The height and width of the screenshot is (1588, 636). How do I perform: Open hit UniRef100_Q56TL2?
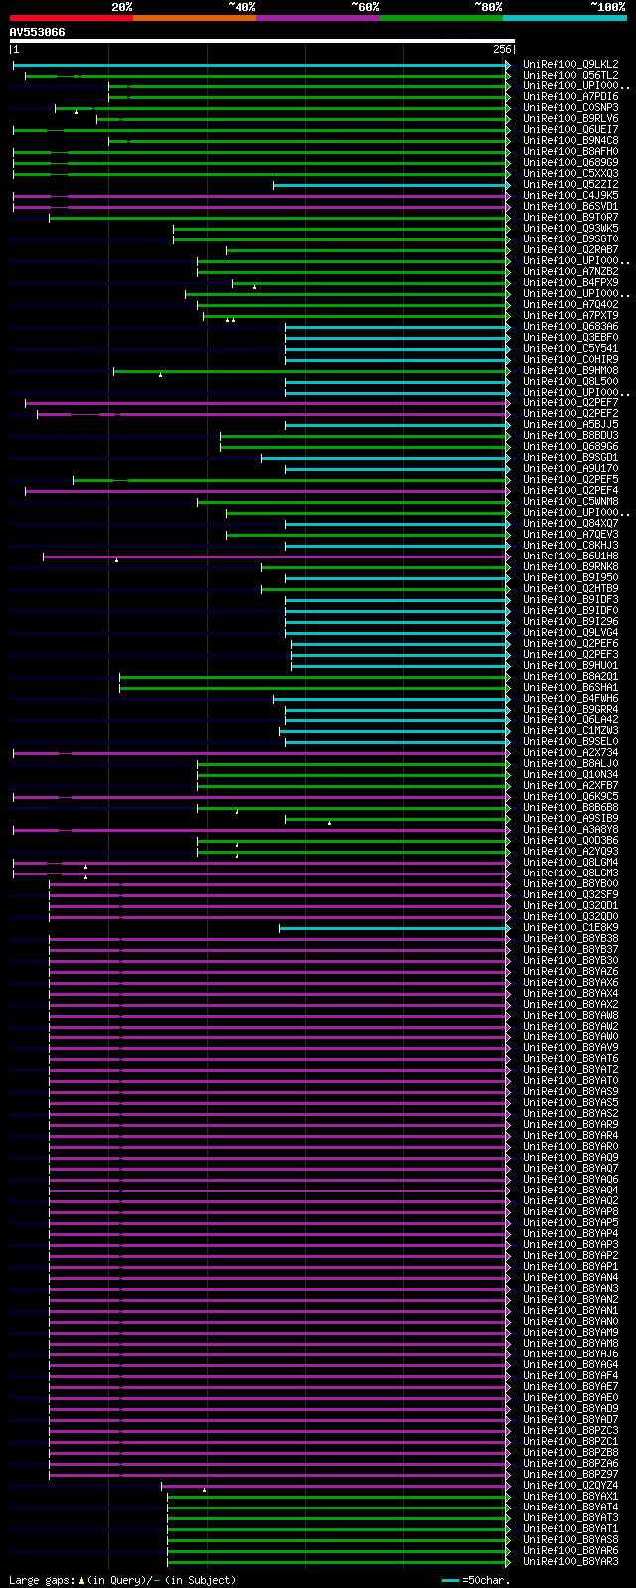click(570, 75)
